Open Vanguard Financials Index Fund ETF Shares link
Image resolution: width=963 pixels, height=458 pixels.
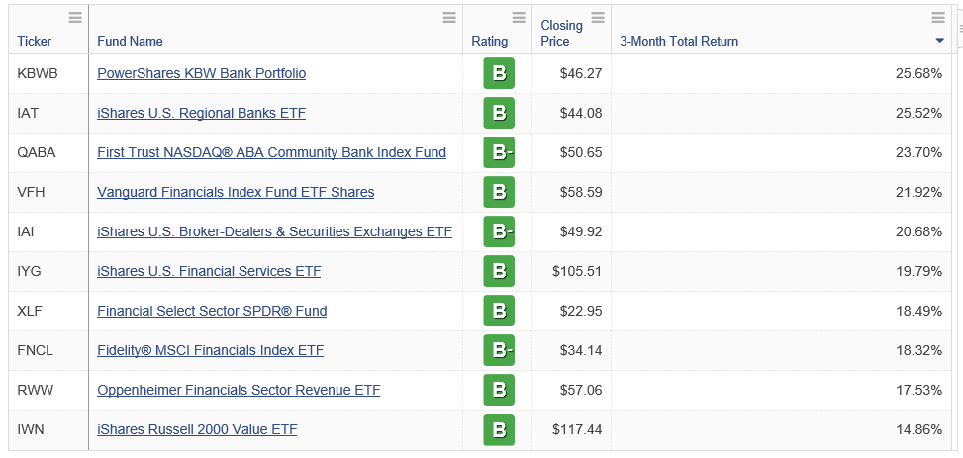tap(236, 192)
